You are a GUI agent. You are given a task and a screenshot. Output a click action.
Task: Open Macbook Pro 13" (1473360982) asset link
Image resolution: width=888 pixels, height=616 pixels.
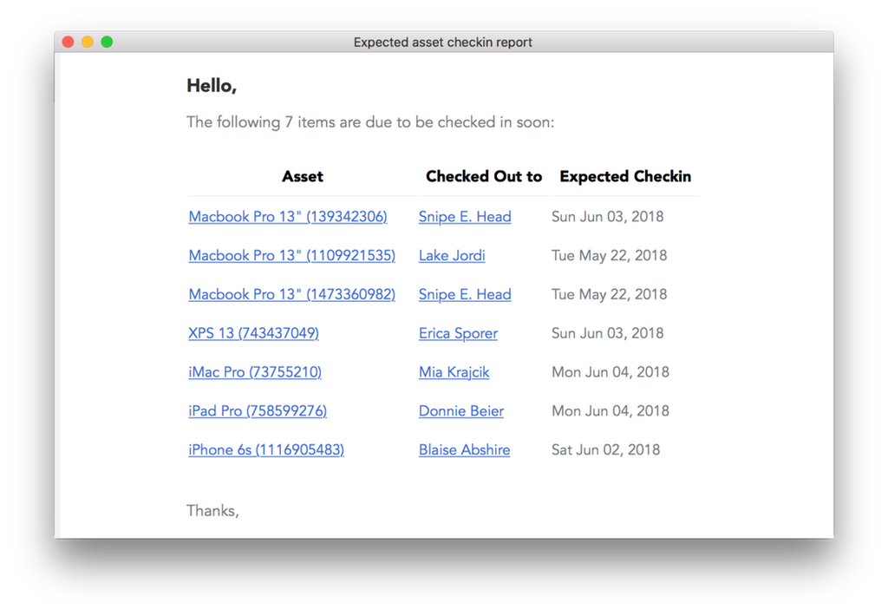(291, 295)
